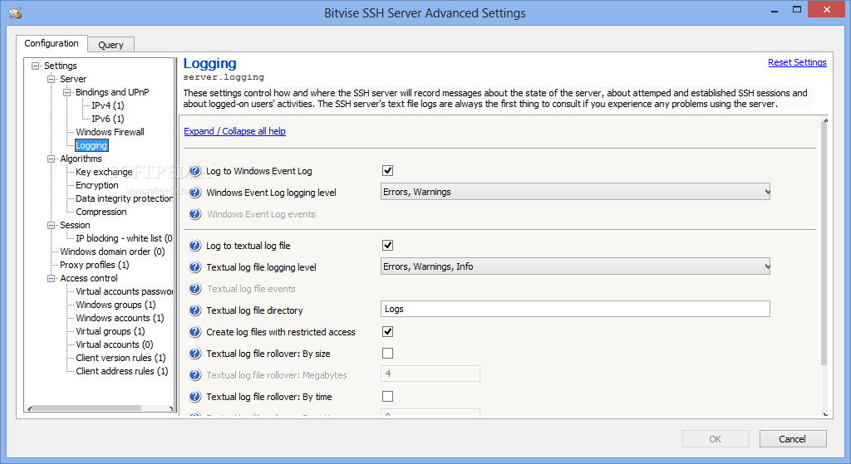Collapse Bindings and UPnP tree node
This screenshot has width=851, height=464.
pos(66,92)
